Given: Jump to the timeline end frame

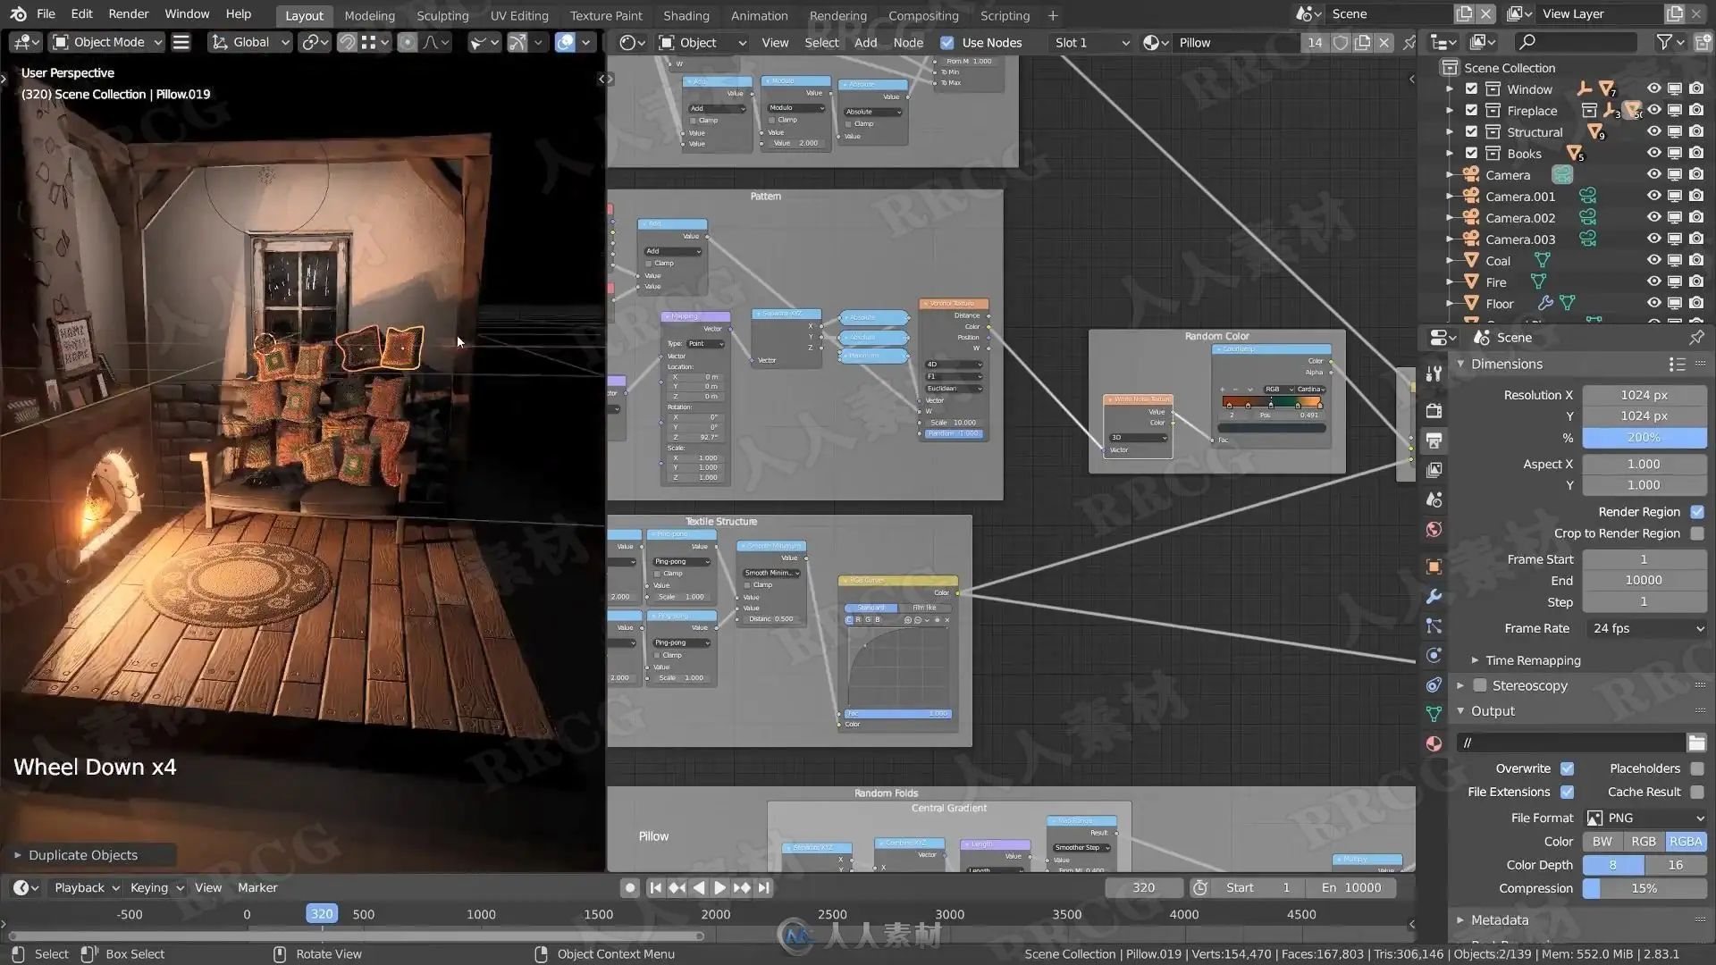Looking at the screenshot, I should pyautogui.click(x=763, y=887).
